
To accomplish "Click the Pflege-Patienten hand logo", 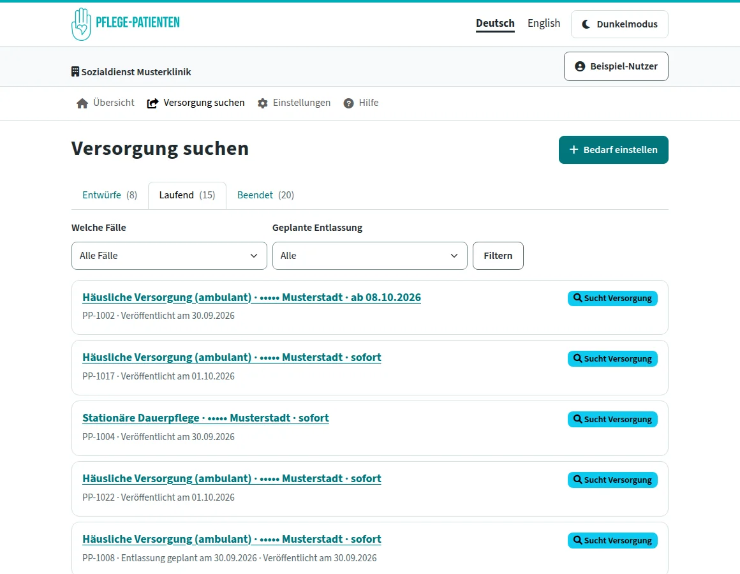I will [x=81, y=24].
